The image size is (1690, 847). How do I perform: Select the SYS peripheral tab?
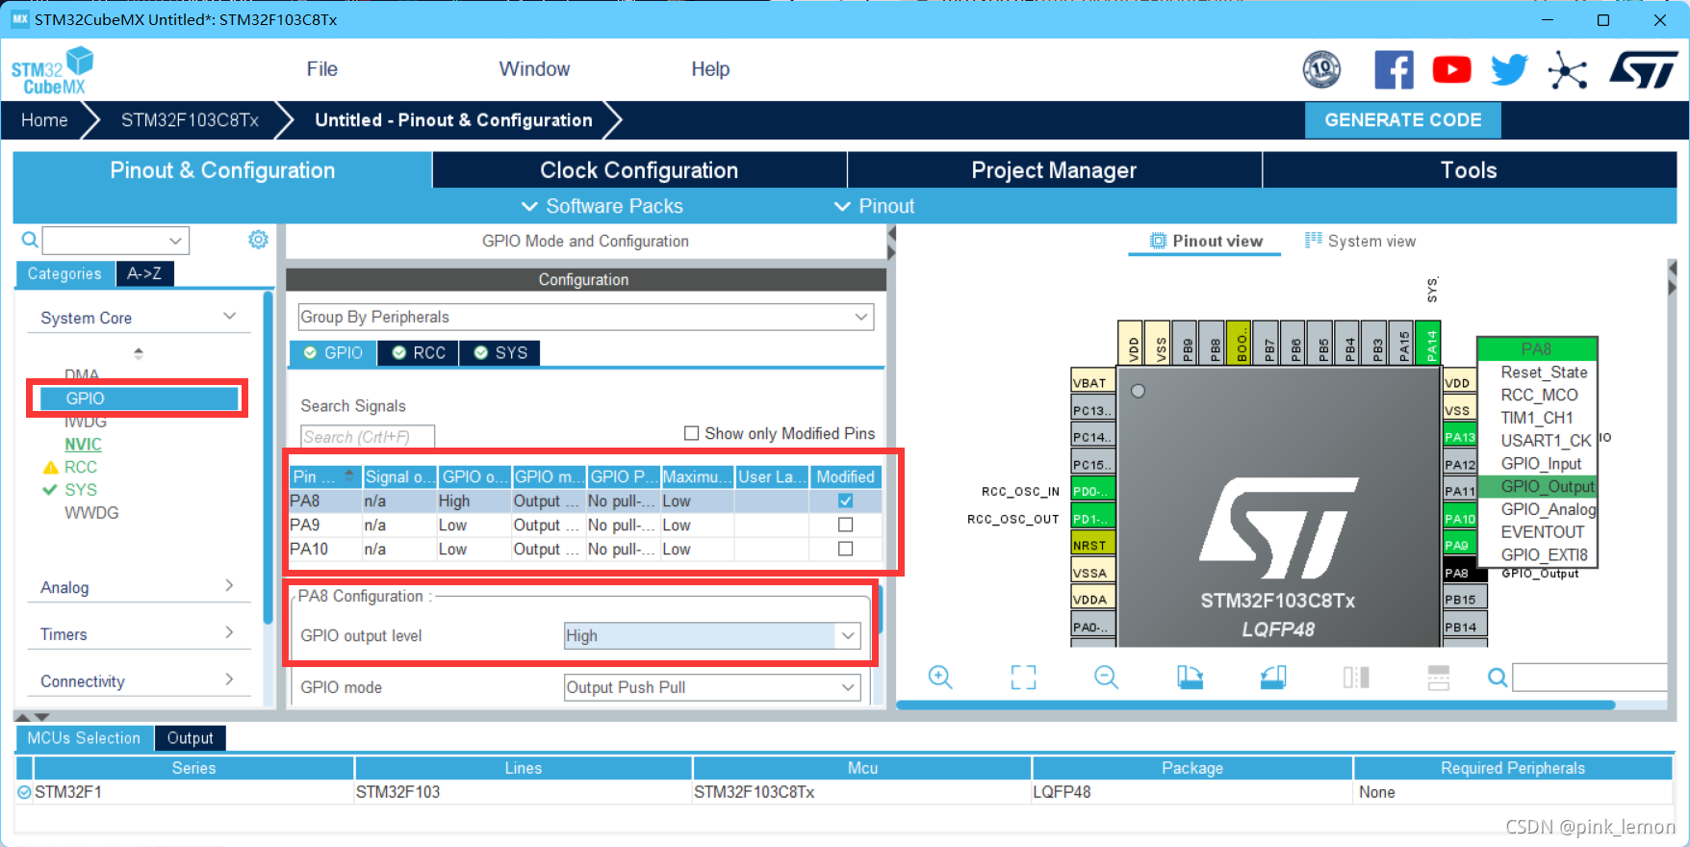pos(500,353)
